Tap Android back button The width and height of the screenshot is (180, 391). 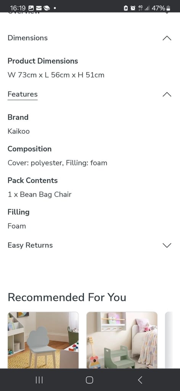pos(140,380)
